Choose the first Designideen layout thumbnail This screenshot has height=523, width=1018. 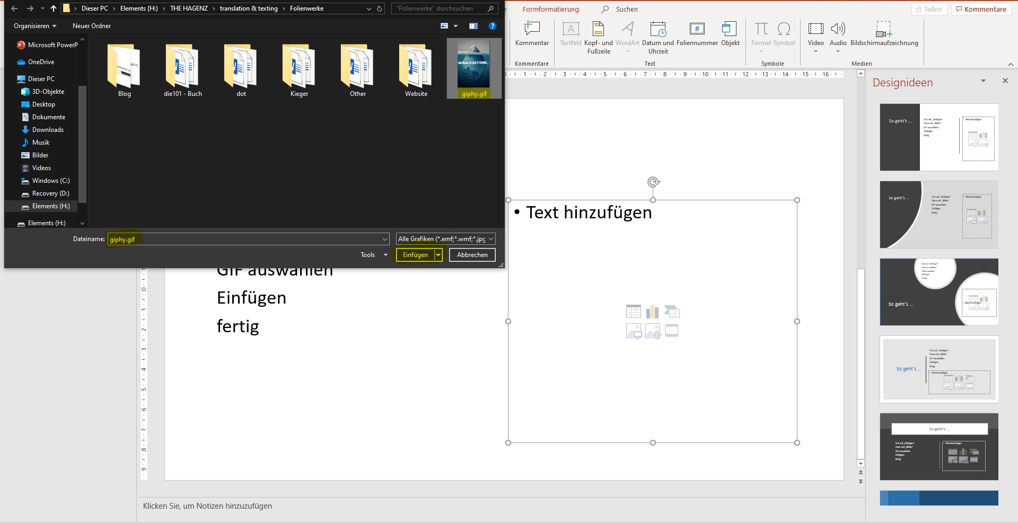939,137
